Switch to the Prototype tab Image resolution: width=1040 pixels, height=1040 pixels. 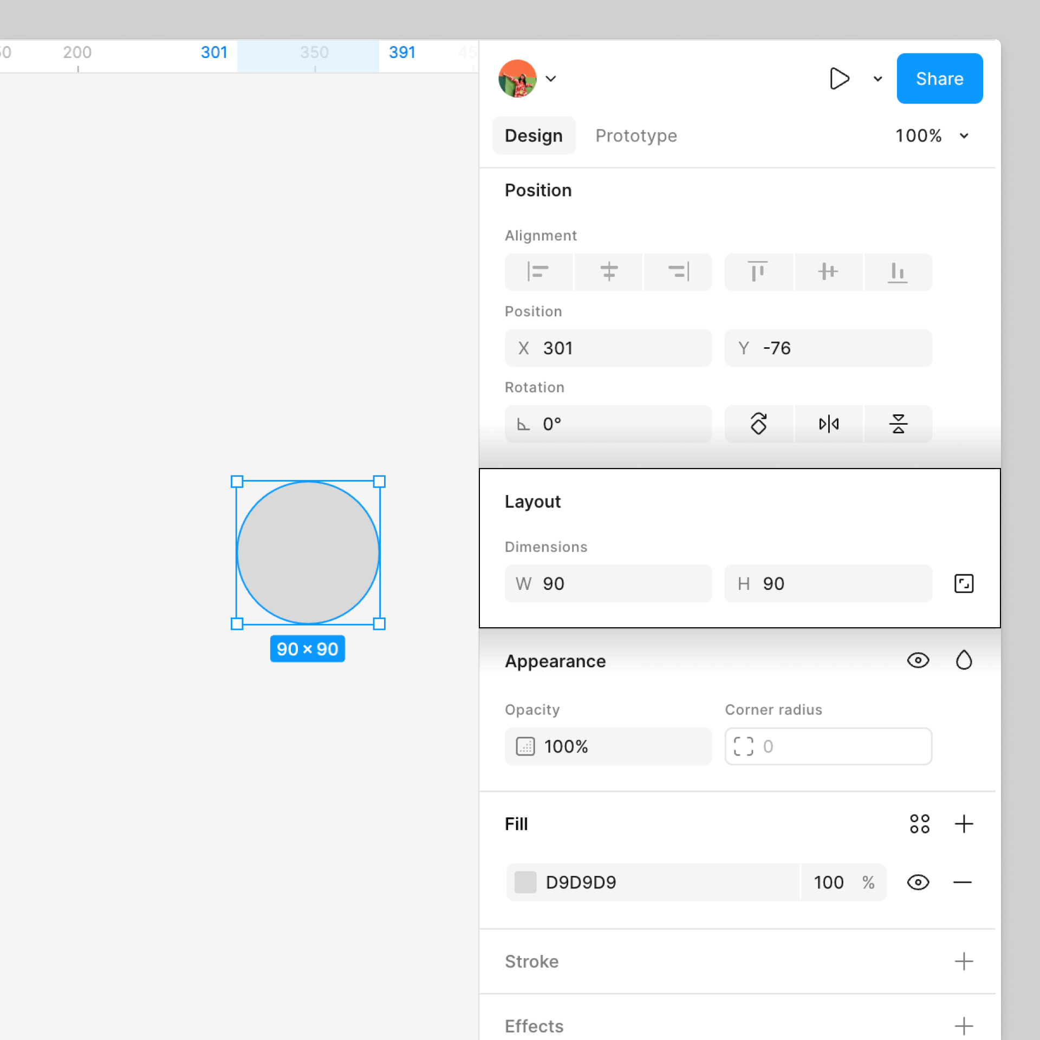pos(636,135)
